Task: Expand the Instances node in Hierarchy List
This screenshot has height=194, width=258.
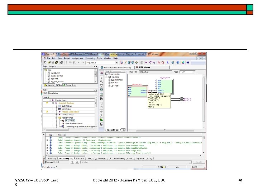Action: 109,80
